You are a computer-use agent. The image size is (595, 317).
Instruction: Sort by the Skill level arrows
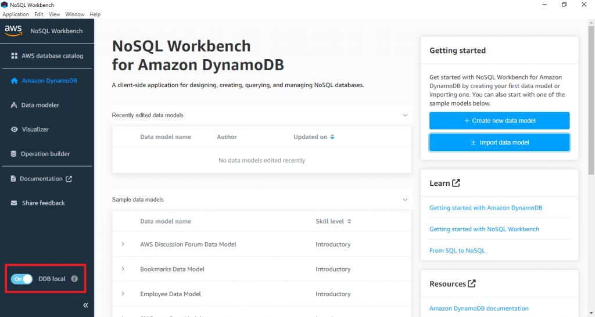(349, 221)
